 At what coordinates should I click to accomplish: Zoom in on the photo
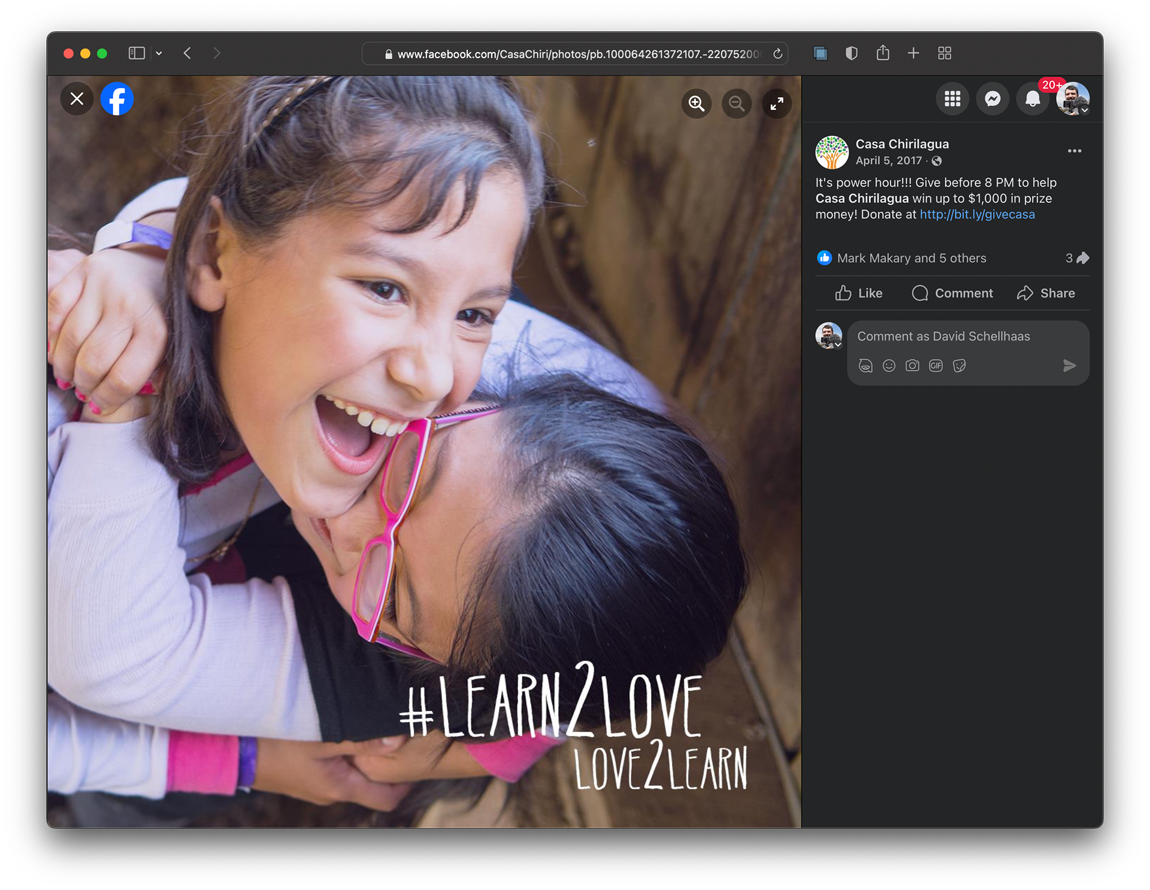coord(697,104)
